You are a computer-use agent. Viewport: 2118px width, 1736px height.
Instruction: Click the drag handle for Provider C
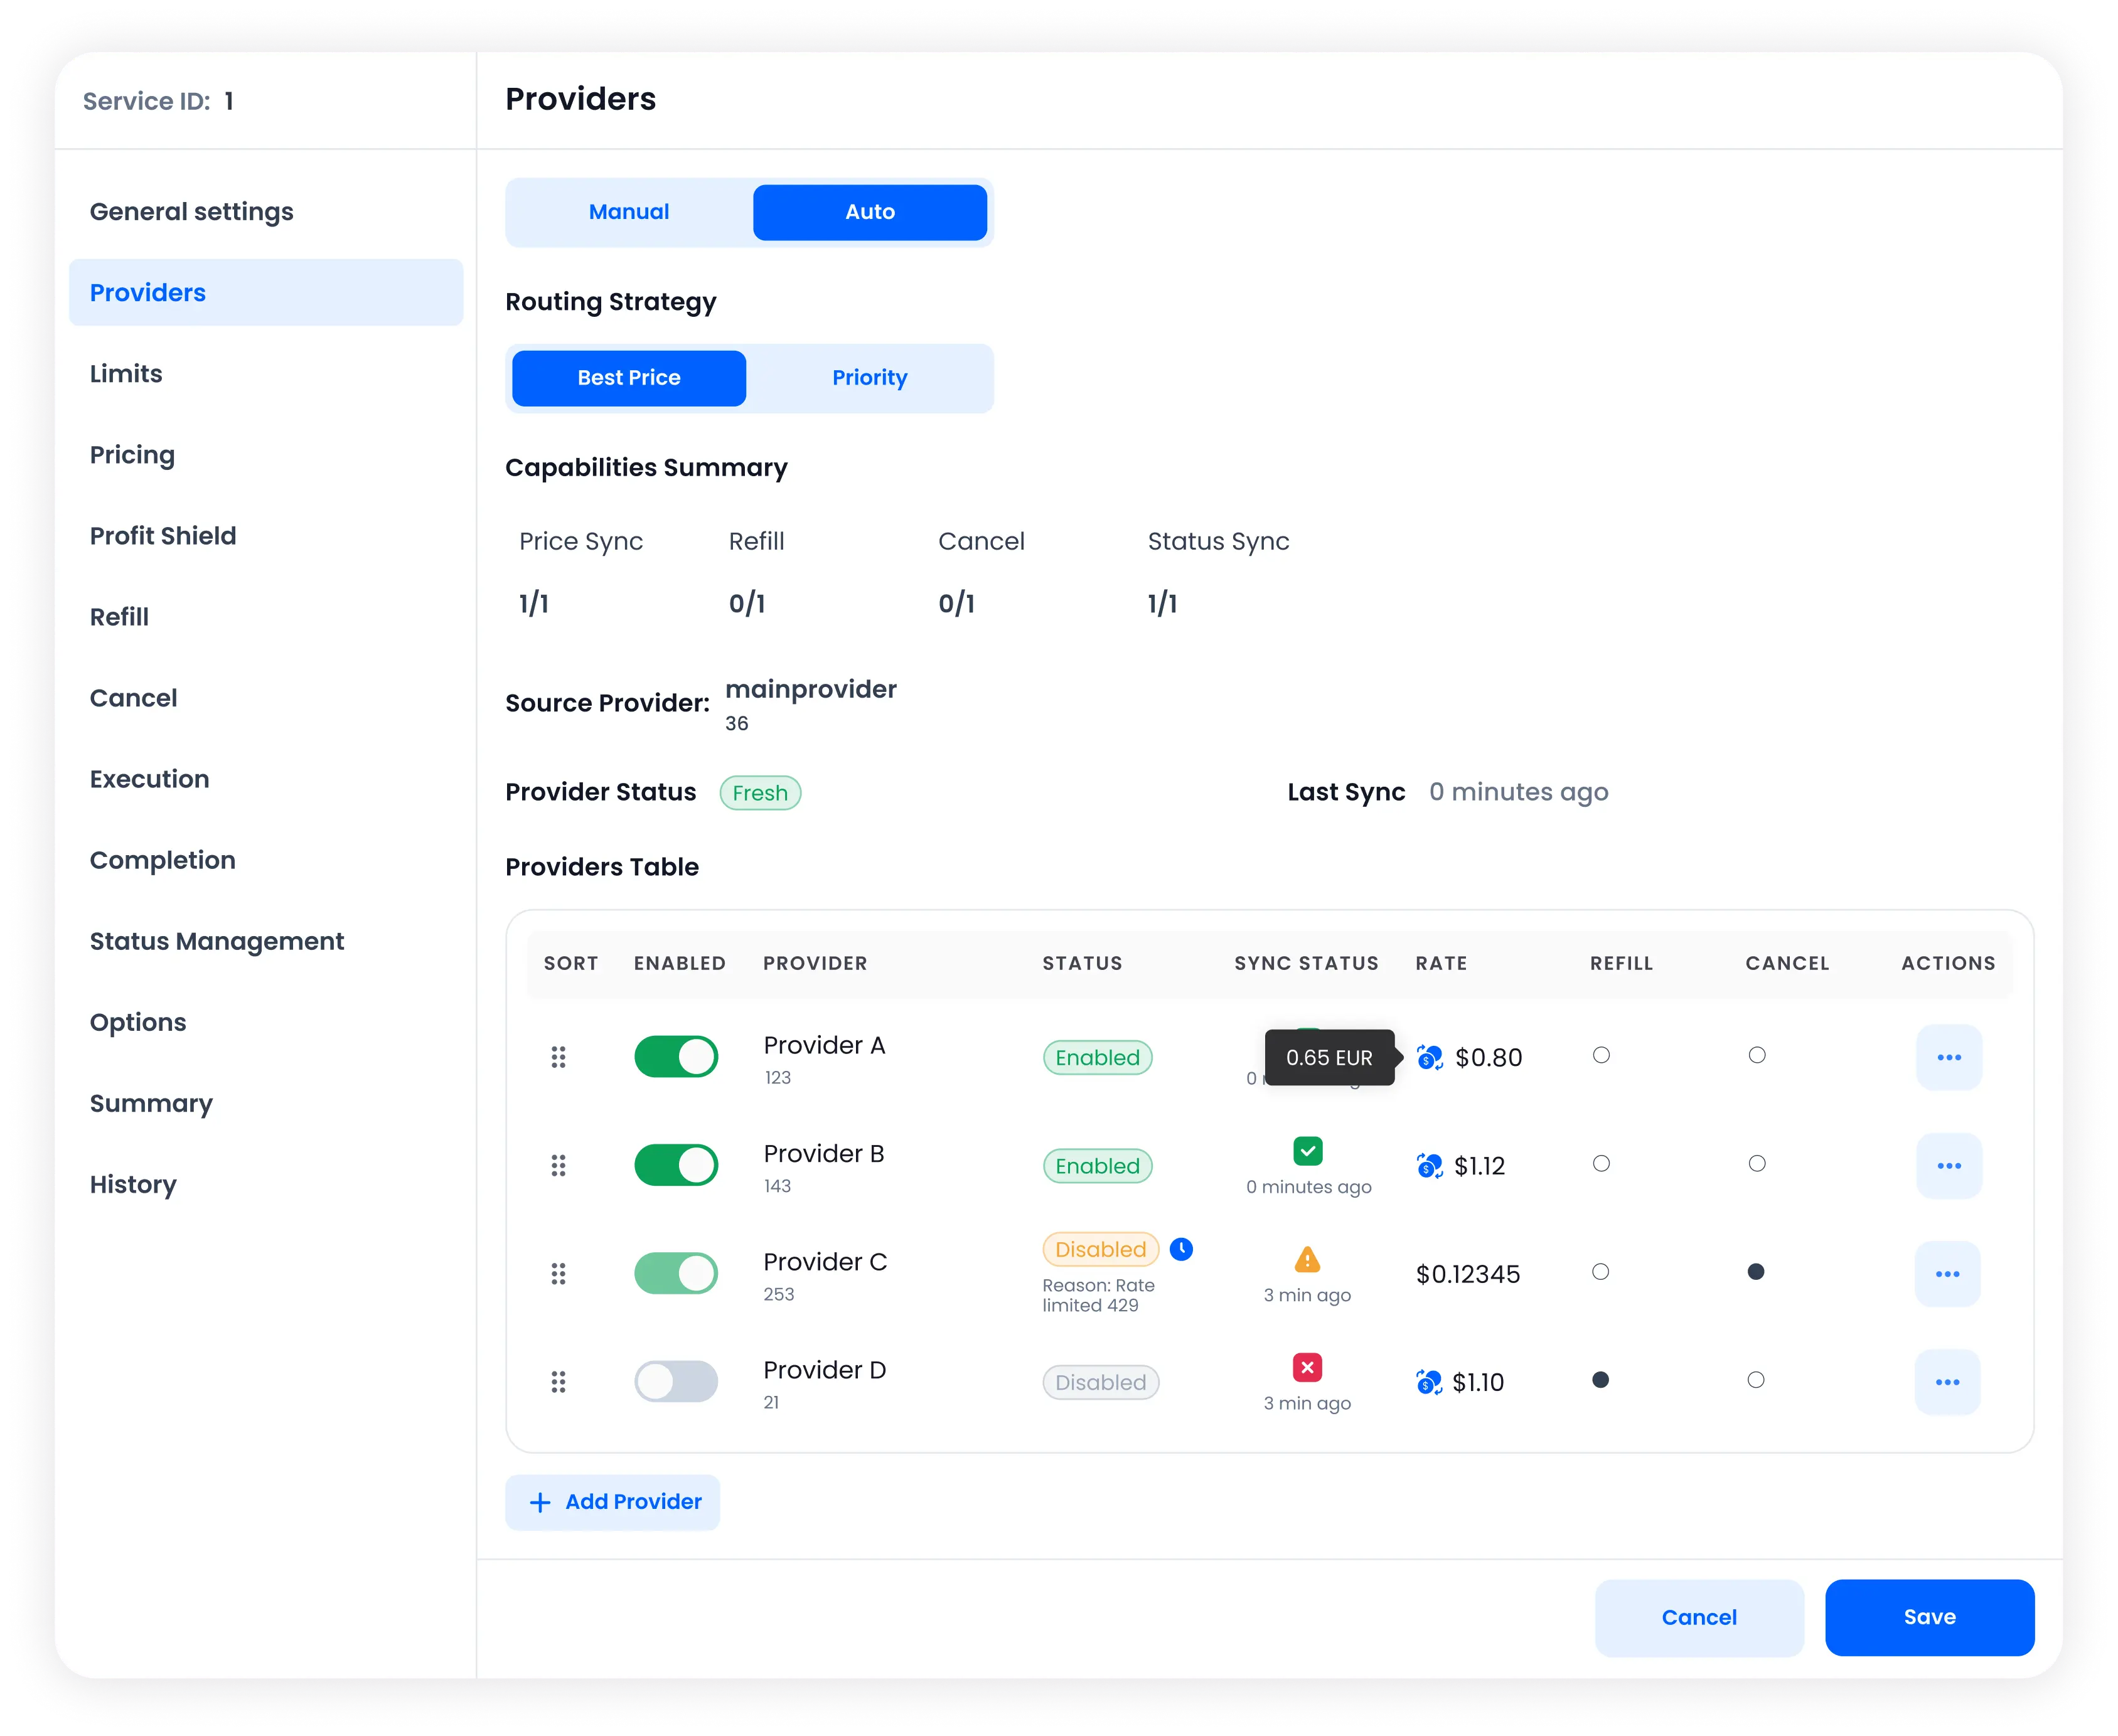(x=558, y=1273)
